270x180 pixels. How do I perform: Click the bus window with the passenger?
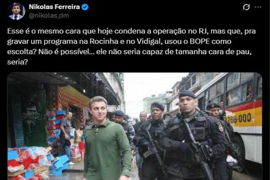247,93
